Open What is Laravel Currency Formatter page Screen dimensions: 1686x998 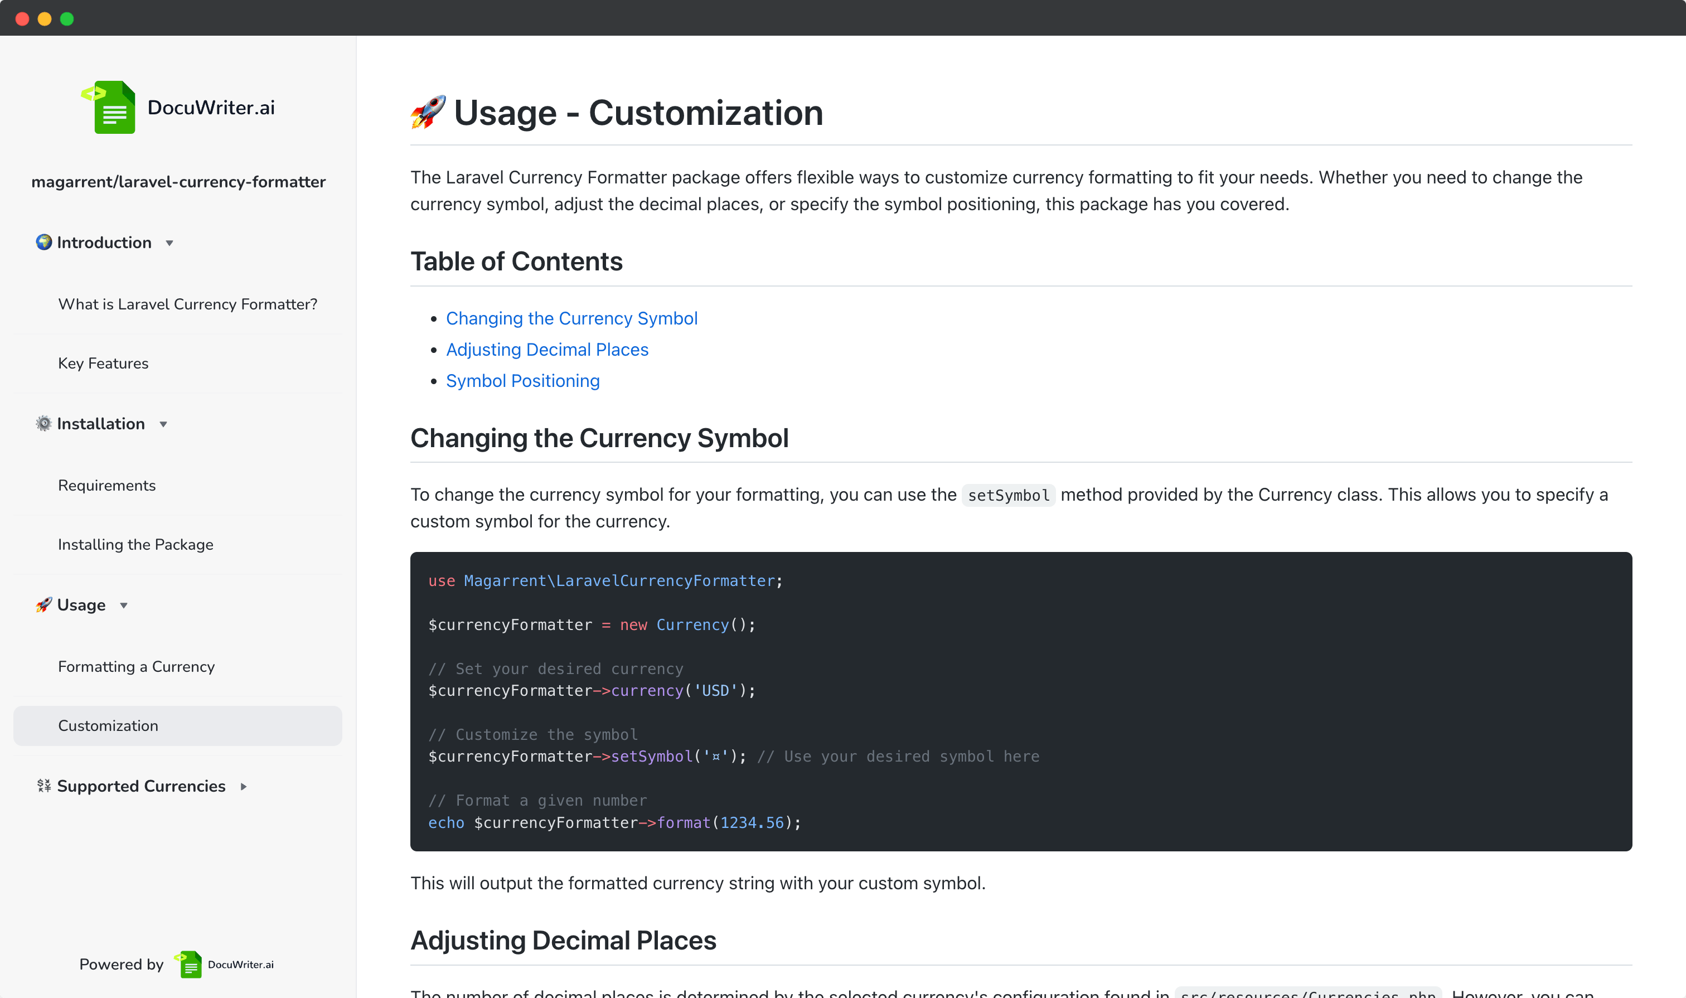coord(188,304)
